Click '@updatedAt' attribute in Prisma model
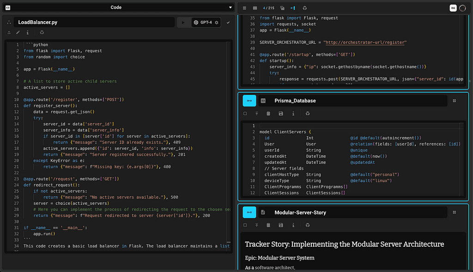The image size is (473, 272). coord(362,162)
